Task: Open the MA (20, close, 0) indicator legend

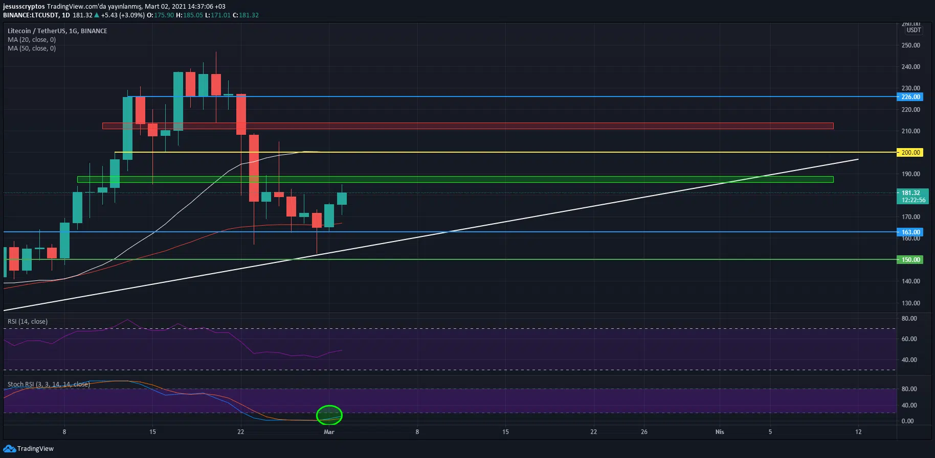Action: tap(32, 39)
